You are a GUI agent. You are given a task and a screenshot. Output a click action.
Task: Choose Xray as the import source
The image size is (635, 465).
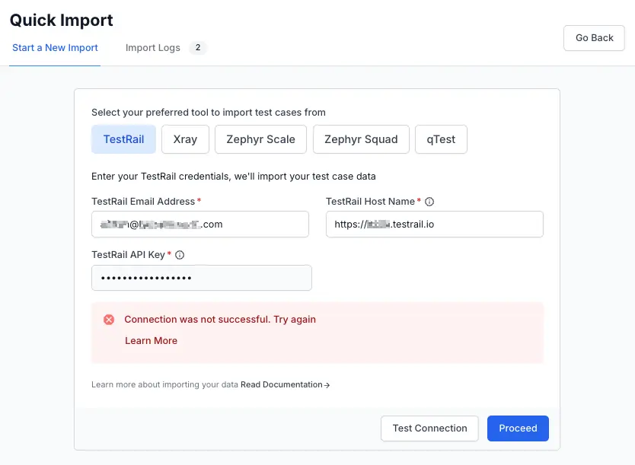point(185,139)
